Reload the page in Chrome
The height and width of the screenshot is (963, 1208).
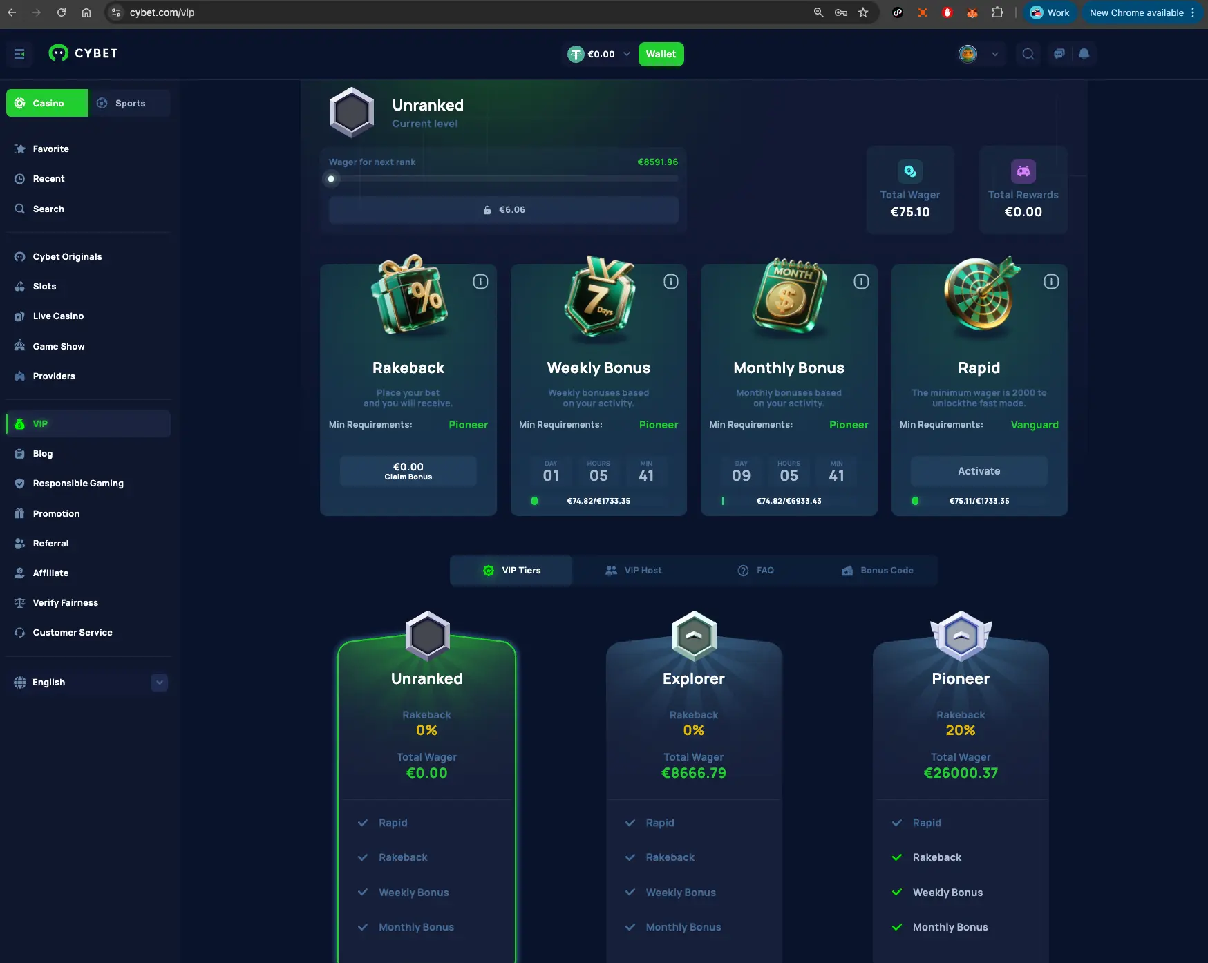[62, 12]
